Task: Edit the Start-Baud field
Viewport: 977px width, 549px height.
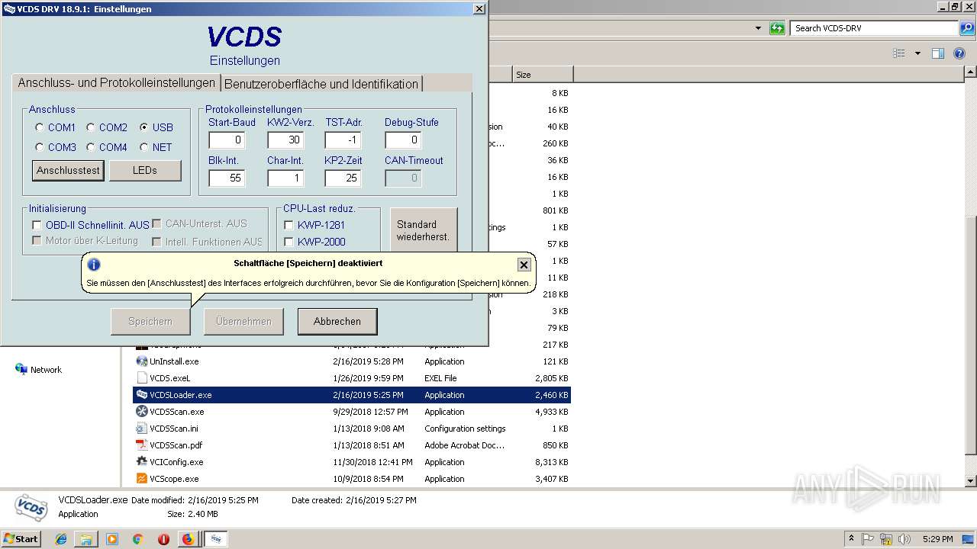Action: [x=227, y=140]
